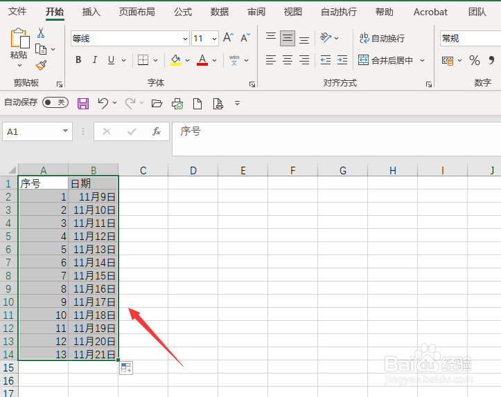This screenshot has height=397, width=501.
Task: Switch to the 数据 tab
Action: 220,12
